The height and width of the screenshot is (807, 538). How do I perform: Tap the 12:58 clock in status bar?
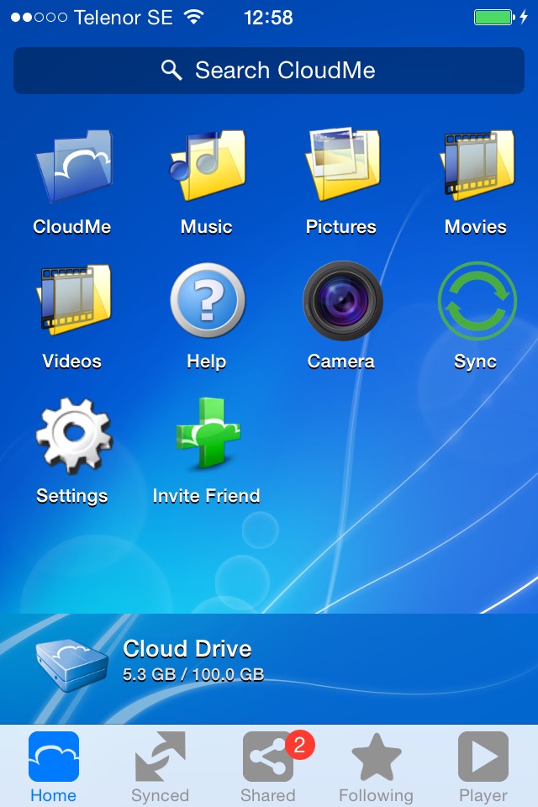pyautogui.click(x=268, y=18)
